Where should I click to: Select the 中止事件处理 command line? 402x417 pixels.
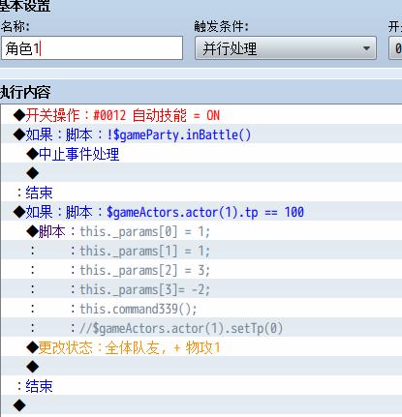[x=201, y=154]
